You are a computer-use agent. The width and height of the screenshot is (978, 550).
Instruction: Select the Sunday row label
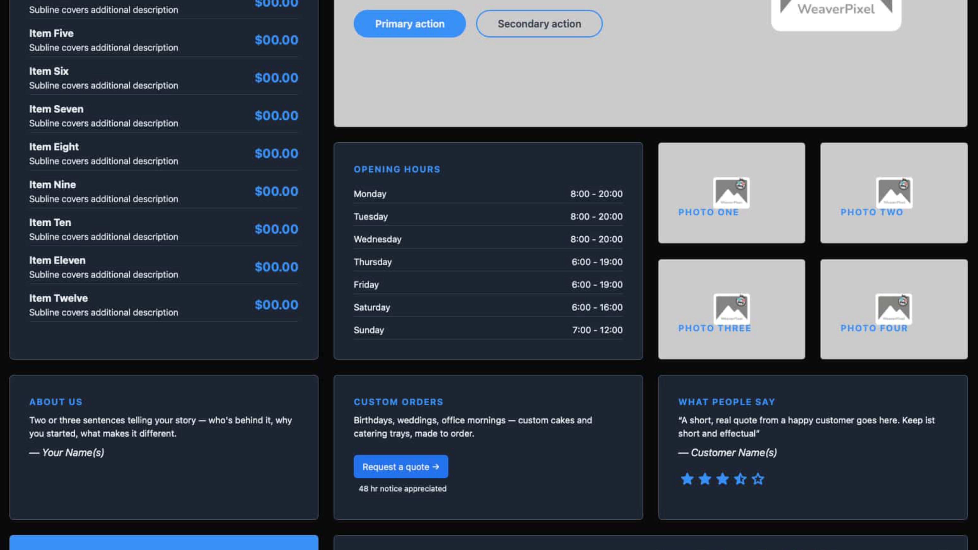pyautogui.click(x=369, y=330)
